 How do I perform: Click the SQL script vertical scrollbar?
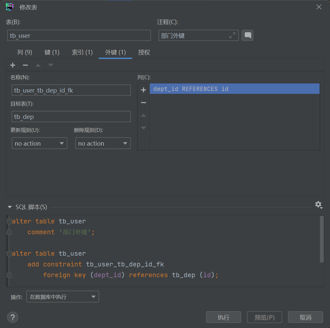click(322, 239)
